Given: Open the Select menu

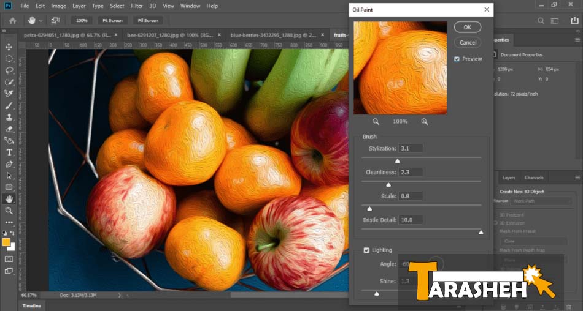Looking at the screenshot, I should point(117,6).
